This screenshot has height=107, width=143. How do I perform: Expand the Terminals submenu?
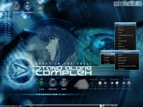125,41
